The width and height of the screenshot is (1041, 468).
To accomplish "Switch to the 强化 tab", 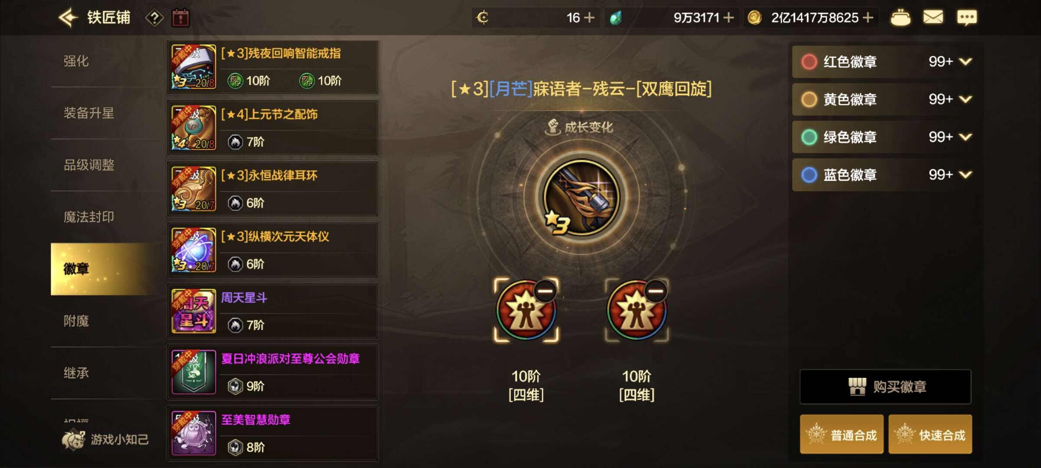I will click(x=76, y=61).
